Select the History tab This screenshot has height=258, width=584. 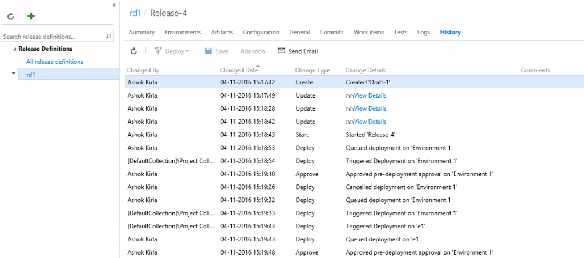point(451,32)
